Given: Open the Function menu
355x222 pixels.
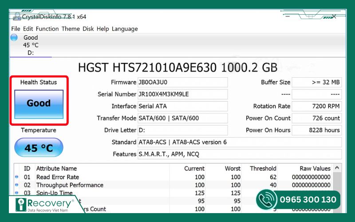Looking at the screenshot, I should pyautogui.click(x=47, y=29).
